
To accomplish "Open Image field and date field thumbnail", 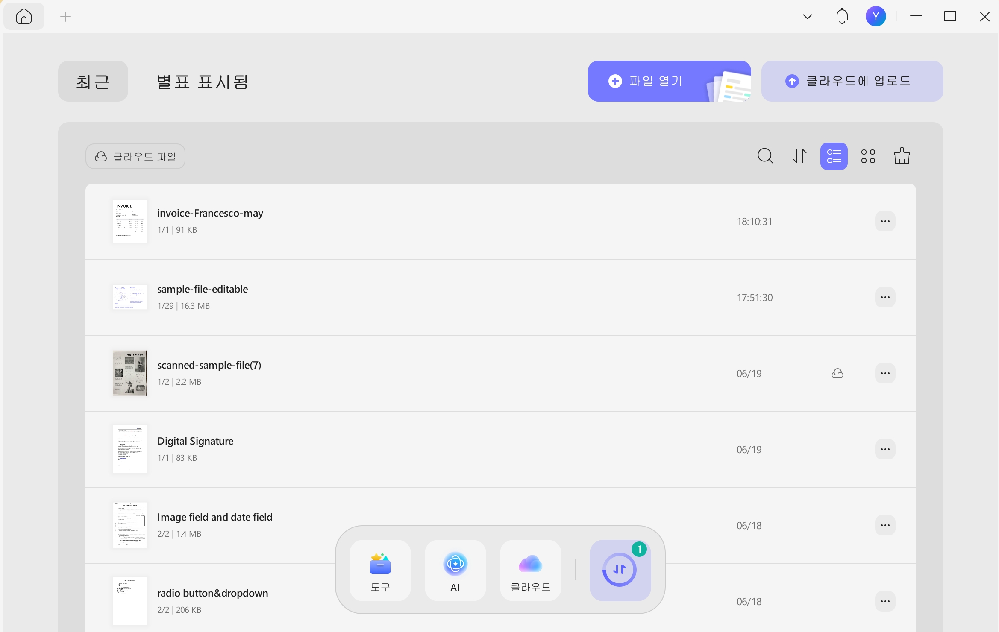I will (130, 525).
